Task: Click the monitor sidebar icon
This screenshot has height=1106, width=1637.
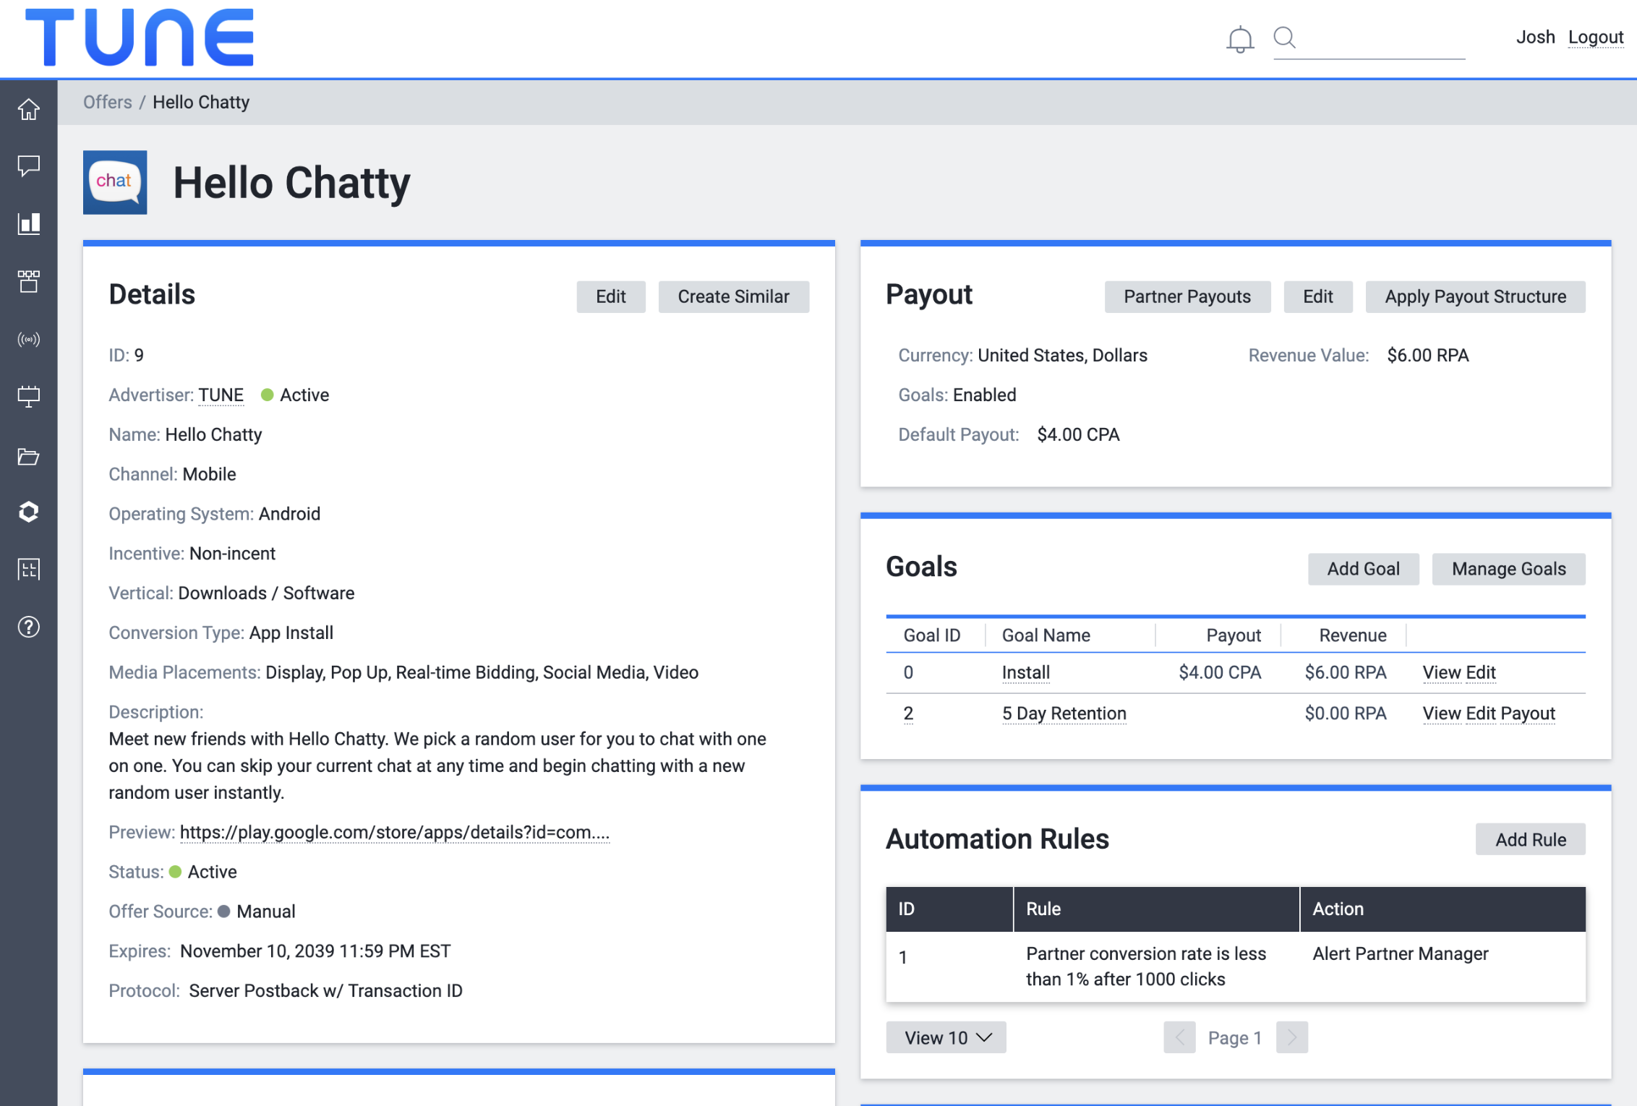Action: (29, 396)
